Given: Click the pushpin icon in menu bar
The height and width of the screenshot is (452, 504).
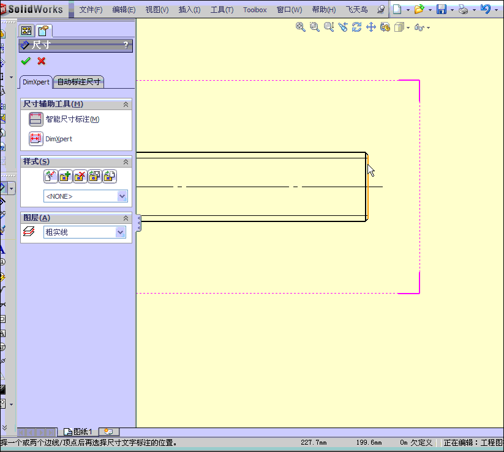Looking at the screenshot, I should (x=381, y=10).
